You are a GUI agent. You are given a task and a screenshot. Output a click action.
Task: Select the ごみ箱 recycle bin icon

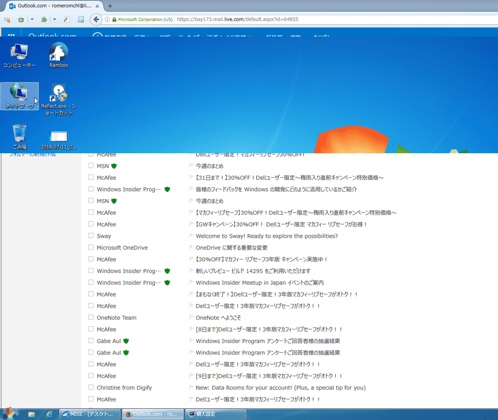pyautogui.click(x=20, y=137)
